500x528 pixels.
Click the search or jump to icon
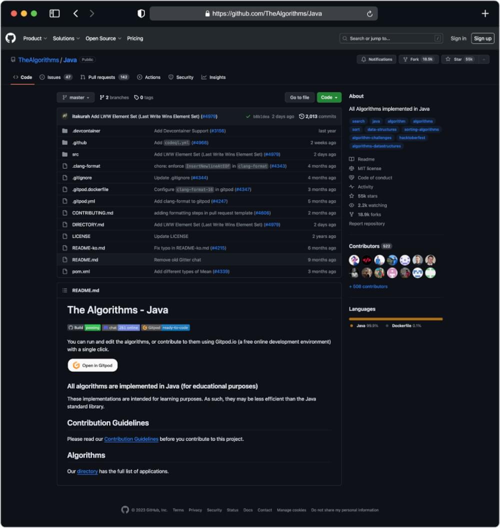344,38
